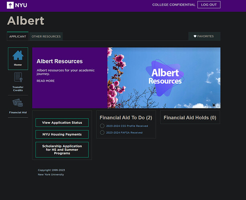The height and width of the screenshot is (200, 246).
Task: Click the Albert Resources banner image
Action: pos(164,78)
